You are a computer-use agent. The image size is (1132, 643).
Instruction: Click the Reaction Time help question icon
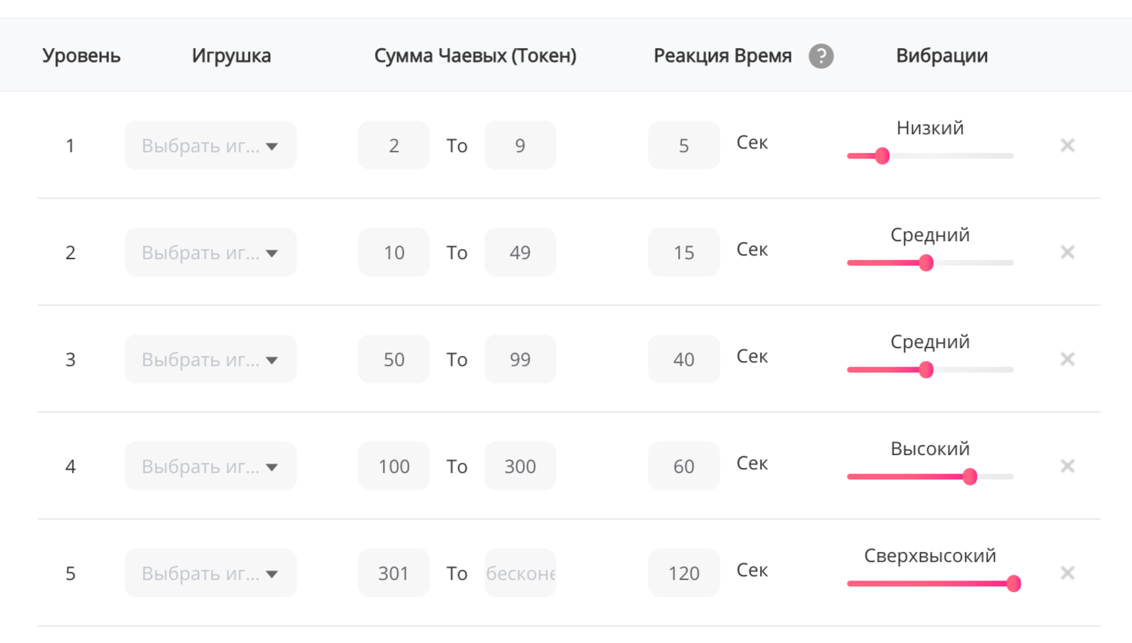(821, 56)
